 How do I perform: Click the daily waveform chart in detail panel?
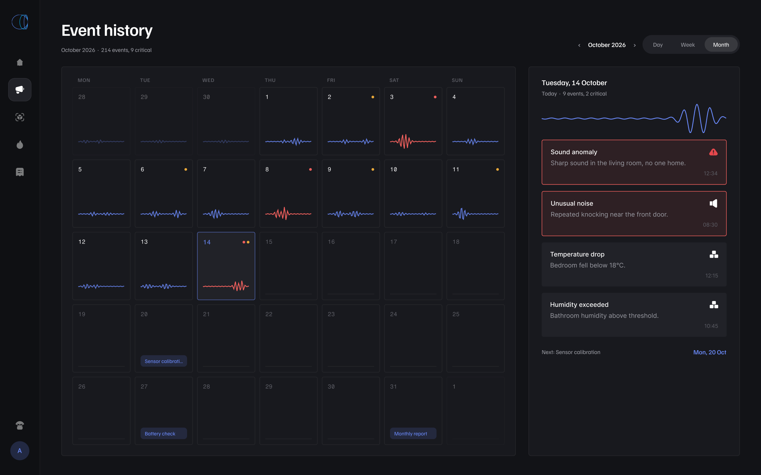pyautogui.click(x=634, y=118)
